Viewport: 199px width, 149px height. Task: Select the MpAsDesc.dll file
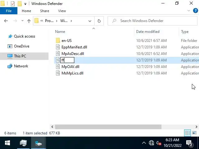pyautogui.click(x=72, y=54)
